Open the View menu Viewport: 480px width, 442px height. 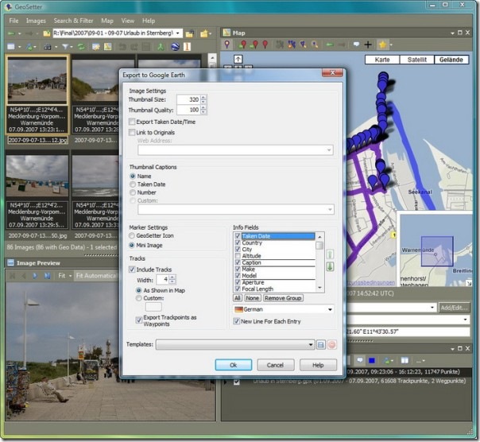128,21
